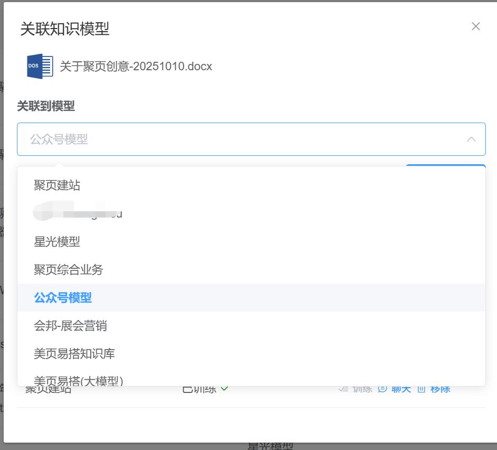Viewport: 497px width, 450px height.
Task: Select 美页易搭知识库 option
Action: [74, 354]
